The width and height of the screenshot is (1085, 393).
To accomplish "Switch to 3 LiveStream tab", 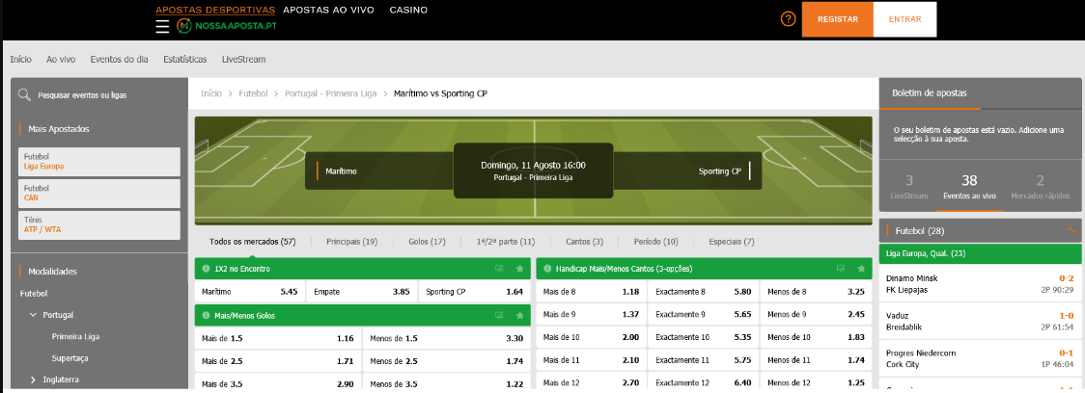I will pos(909,187).
